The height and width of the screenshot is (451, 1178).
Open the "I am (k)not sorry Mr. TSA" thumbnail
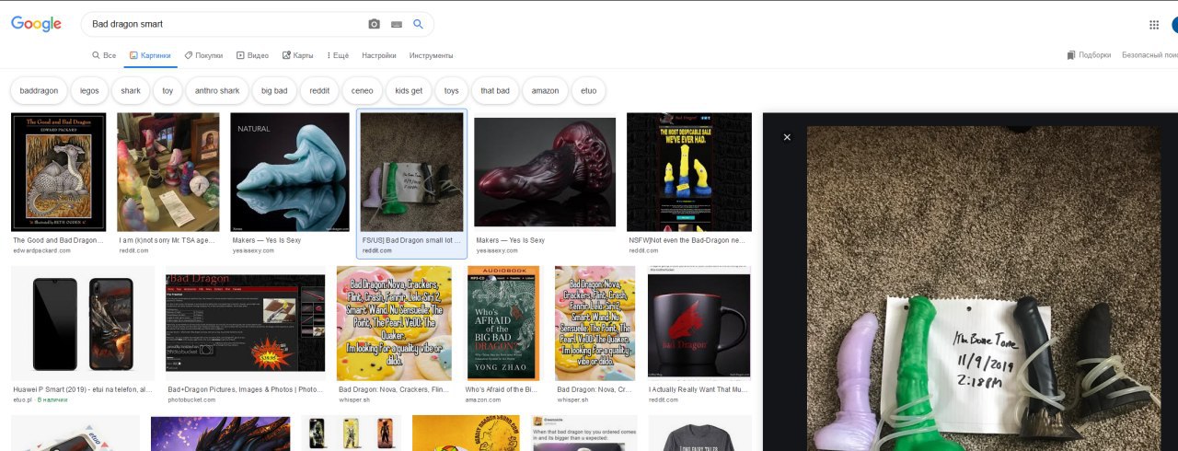[168, 172]
